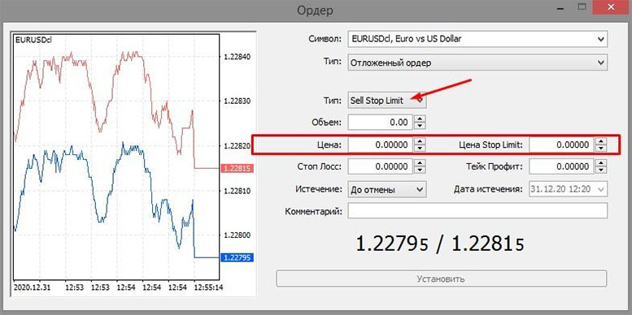
Task: Open the Истечение До отмены dropdown
Action: coord(387,189)
